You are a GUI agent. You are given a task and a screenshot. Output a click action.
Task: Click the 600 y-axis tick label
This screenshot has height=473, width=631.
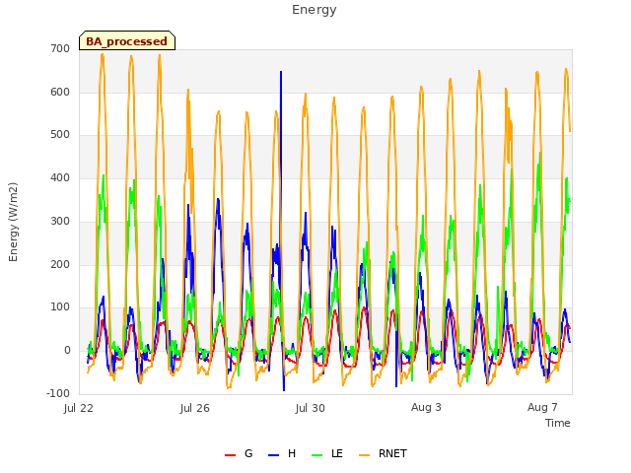coord(60,92)
